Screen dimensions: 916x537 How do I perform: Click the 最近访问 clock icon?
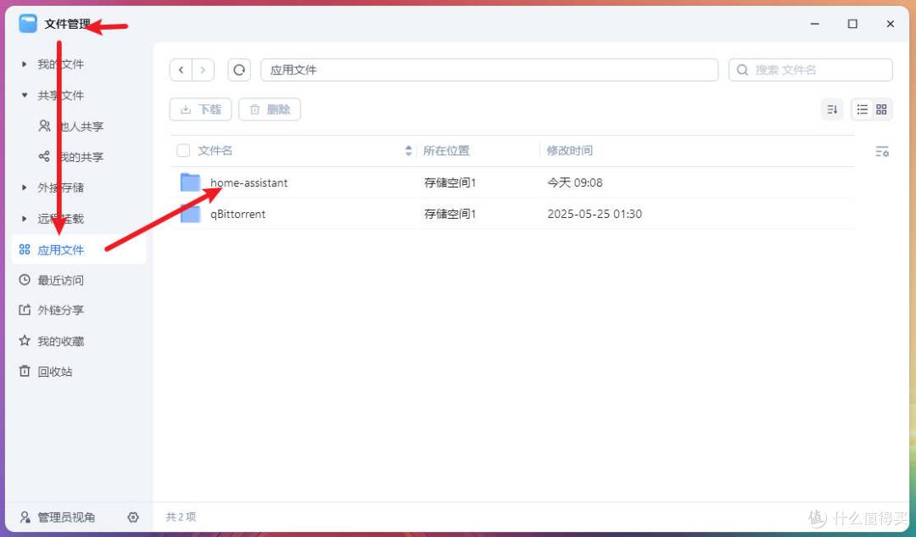25,280
